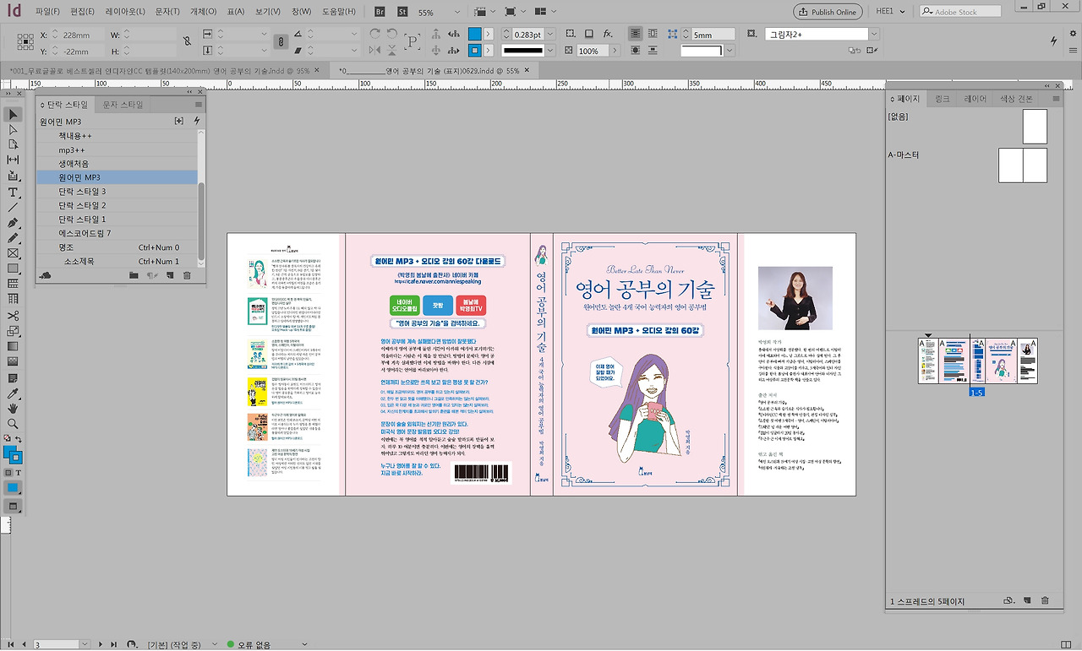Select the Hand tool
This screenshot has height=651, width=1082.
tap(14, 408)
